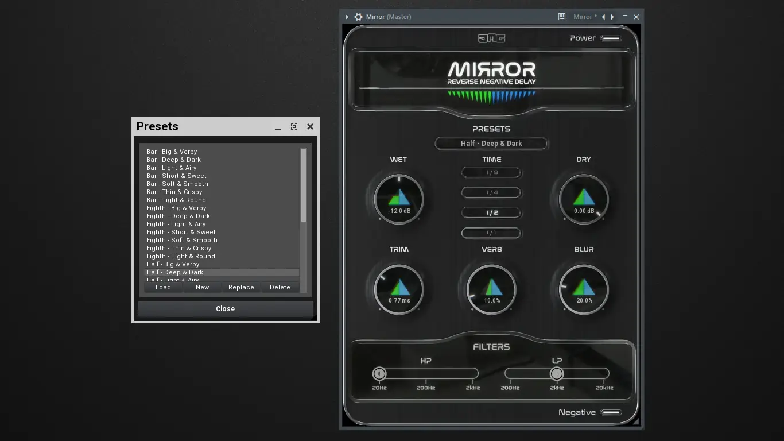
Task: Click the HP filter slider handle
Action: [379, 374]
